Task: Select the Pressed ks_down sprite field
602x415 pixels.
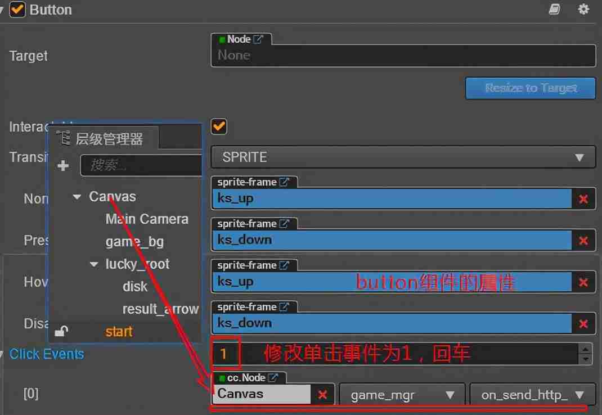Action: [x=392, y=241]
